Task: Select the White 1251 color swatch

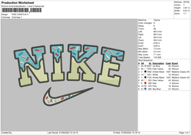Action: tap(145, 75)
